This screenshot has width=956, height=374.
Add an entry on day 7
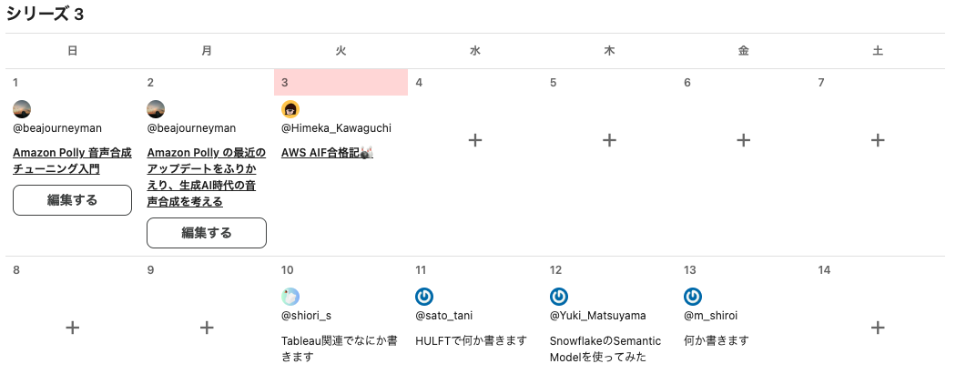(878, 140)
